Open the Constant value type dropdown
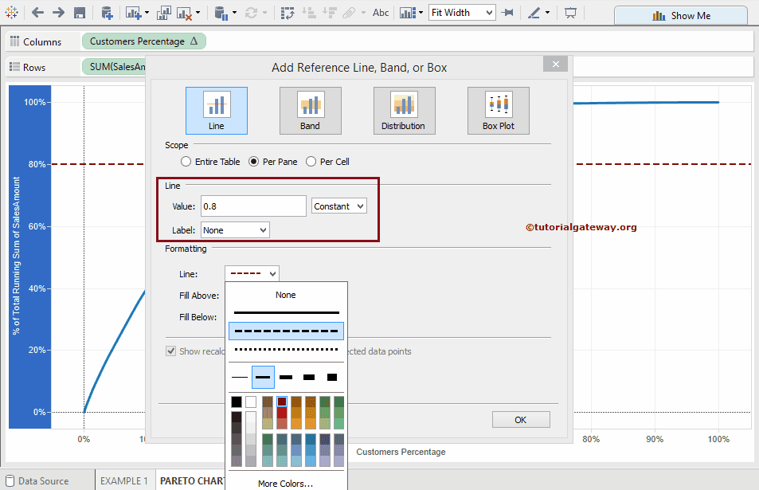 (339, 206)
